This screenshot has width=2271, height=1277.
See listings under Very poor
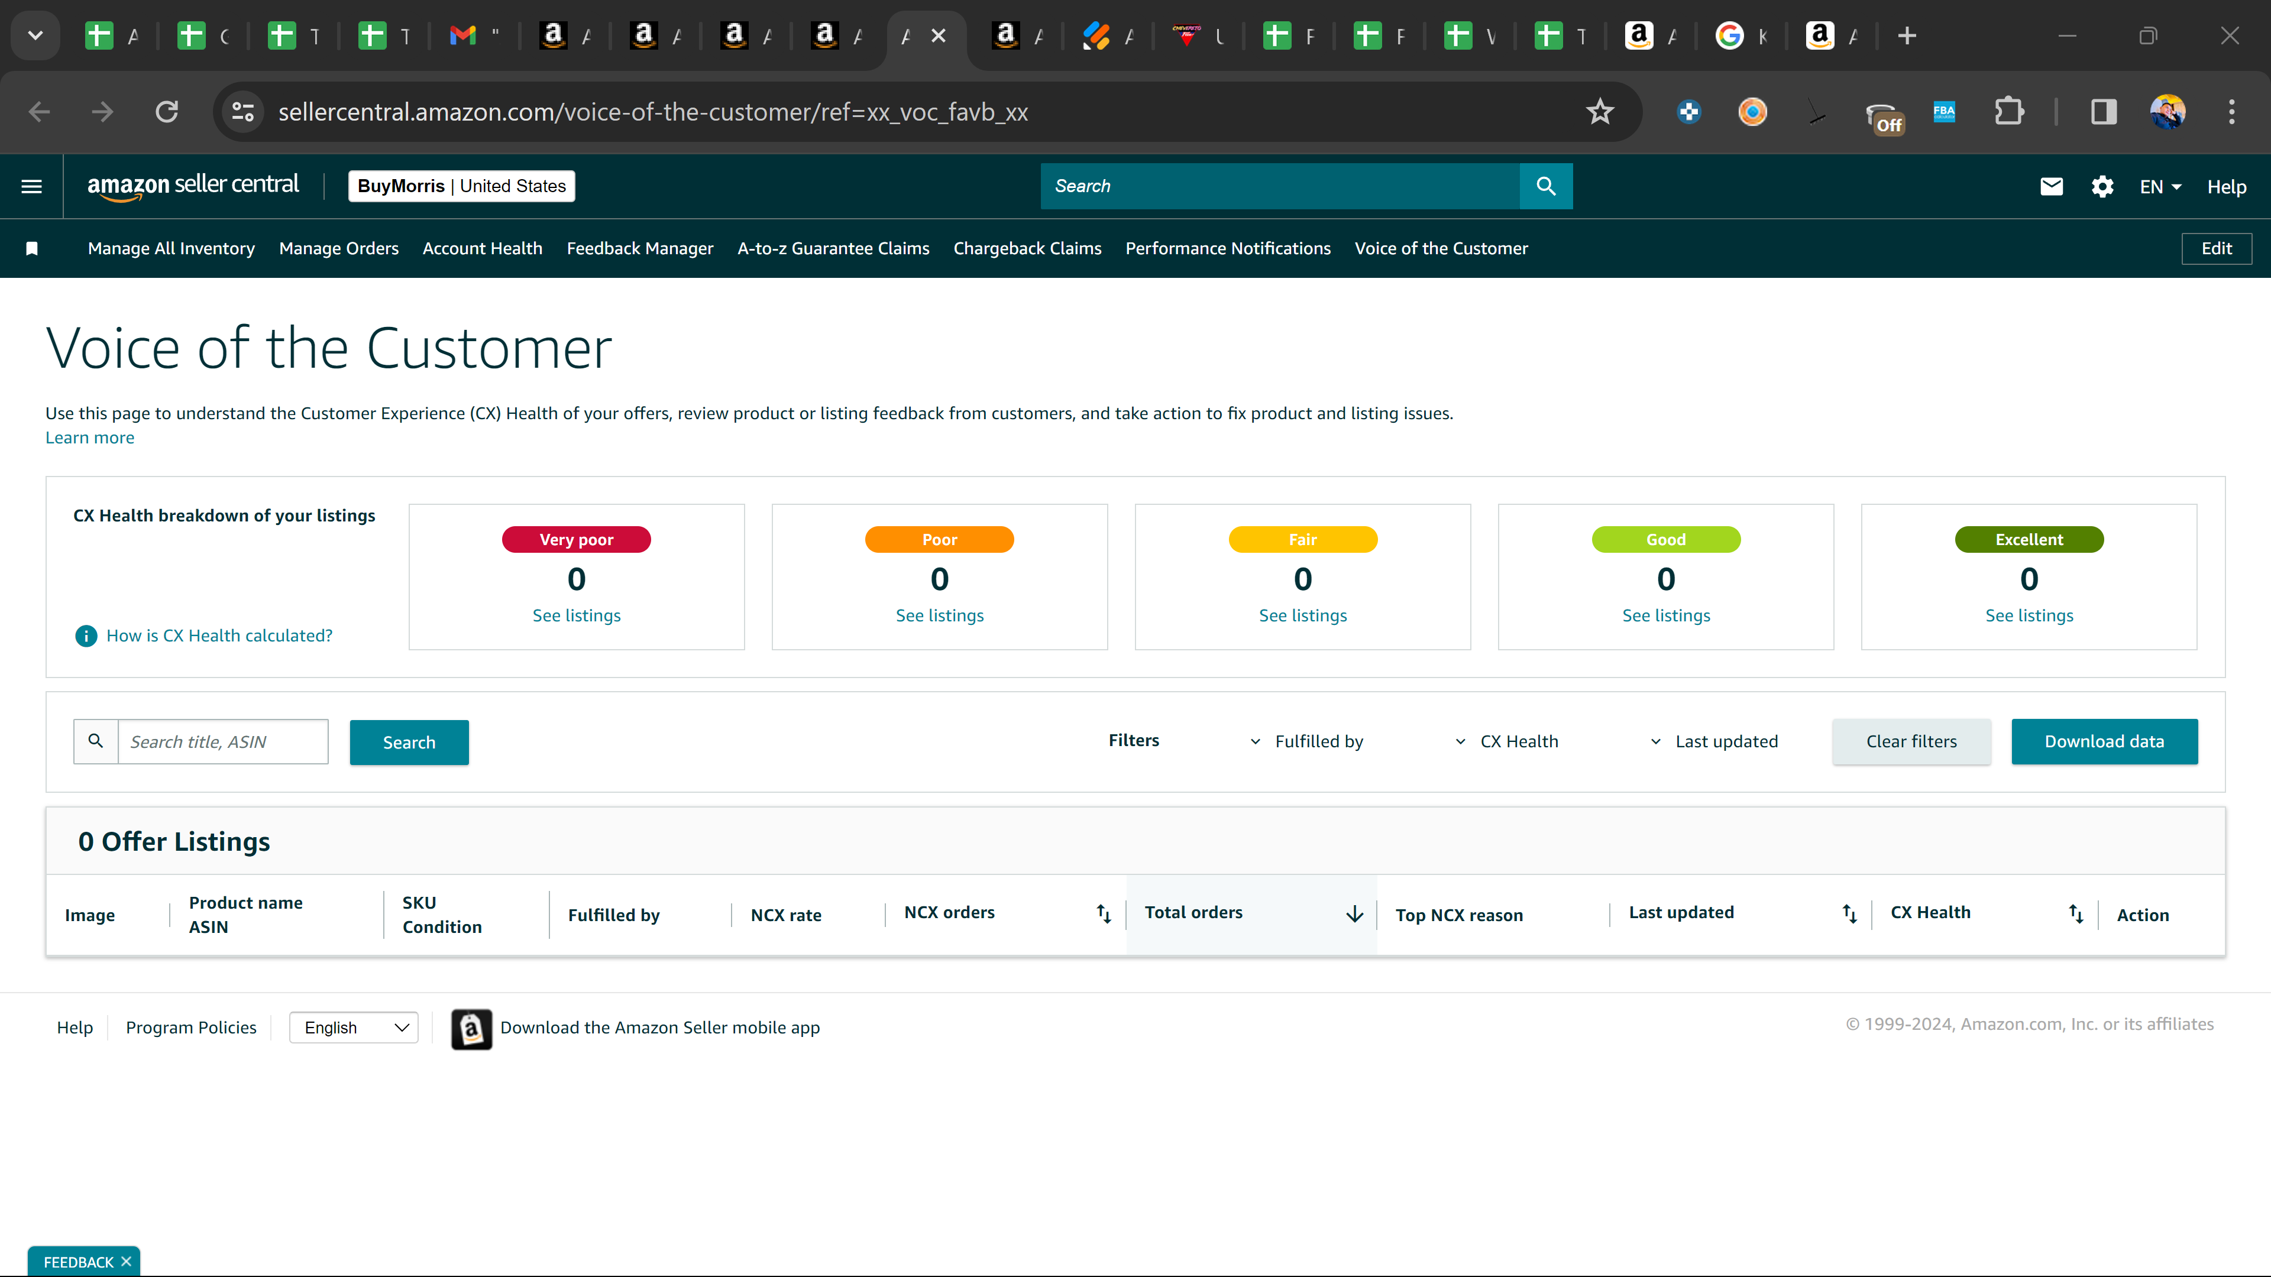pyautogui.click(x=577, y=615)
